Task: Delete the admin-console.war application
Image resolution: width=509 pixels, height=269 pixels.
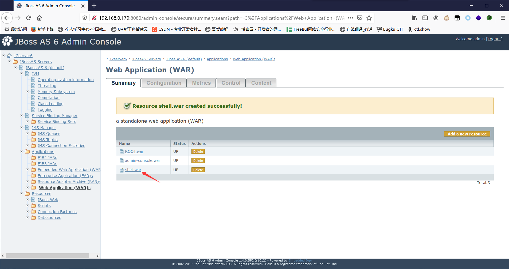Action: tap(198, 160)
